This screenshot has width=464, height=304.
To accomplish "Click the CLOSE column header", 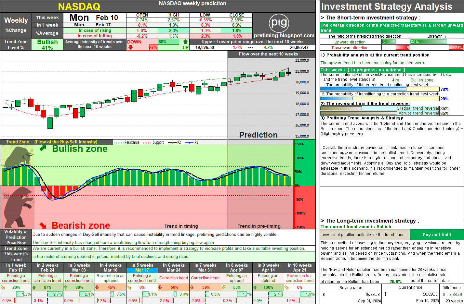I will 237,15.
